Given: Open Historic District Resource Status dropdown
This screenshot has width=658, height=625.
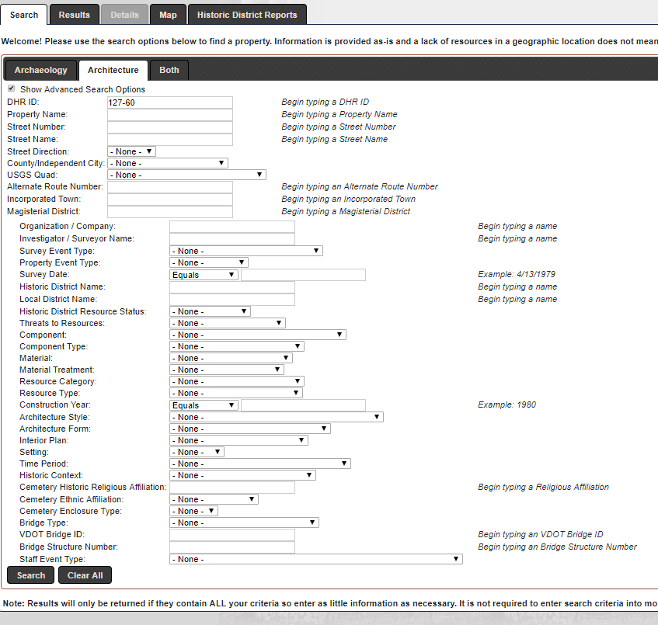Looking at the screenshot, I should 211,311.
